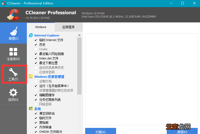
Task: Switch to the 应用程序 tab
Action: (x=69, y=27)
